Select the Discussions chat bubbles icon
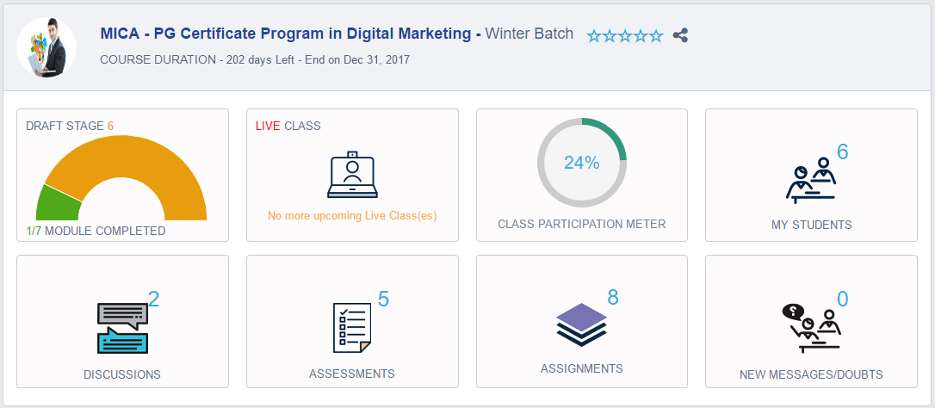Image resolution: width=935 pixels, height=408 pixels. [x=123, y=328]
